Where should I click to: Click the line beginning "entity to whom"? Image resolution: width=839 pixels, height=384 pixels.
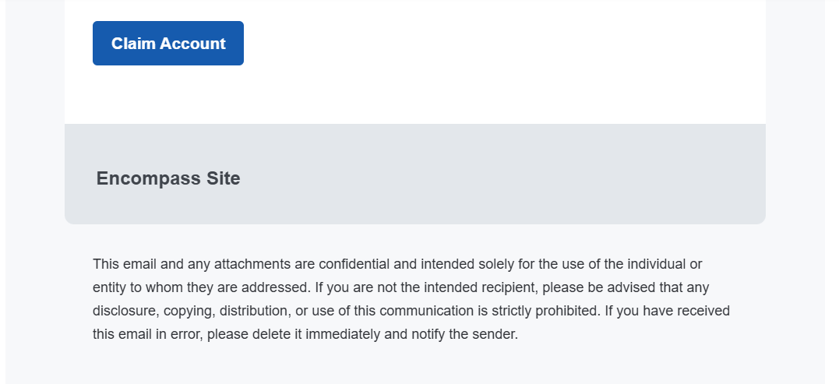point(400,287)
